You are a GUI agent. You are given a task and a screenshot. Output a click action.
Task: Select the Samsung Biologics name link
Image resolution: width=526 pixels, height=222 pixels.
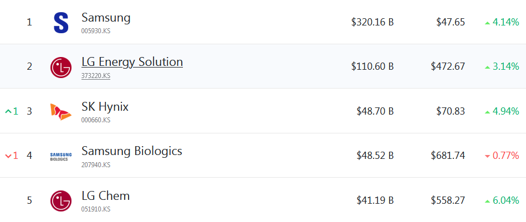pos(131,151)
